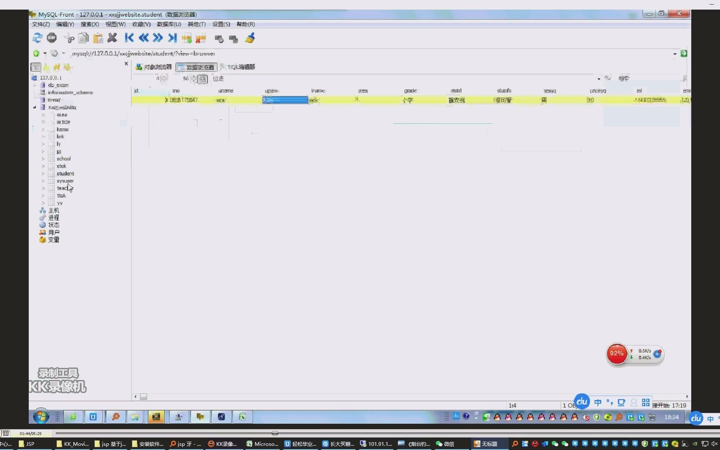Click the taskbar clock 18:24

pos(671,417)
